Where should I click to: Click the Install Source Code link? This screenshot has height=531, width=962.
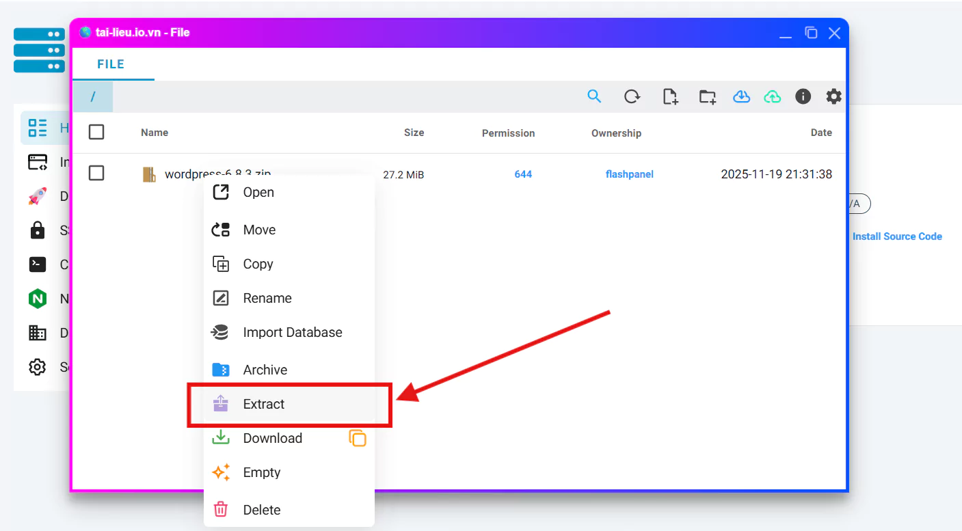click(896, 236)
